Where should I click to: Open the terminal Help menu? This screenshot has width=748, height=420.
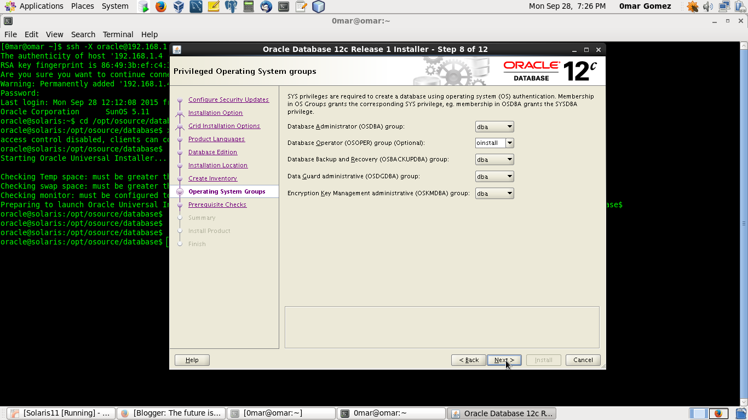click(149, 34)
